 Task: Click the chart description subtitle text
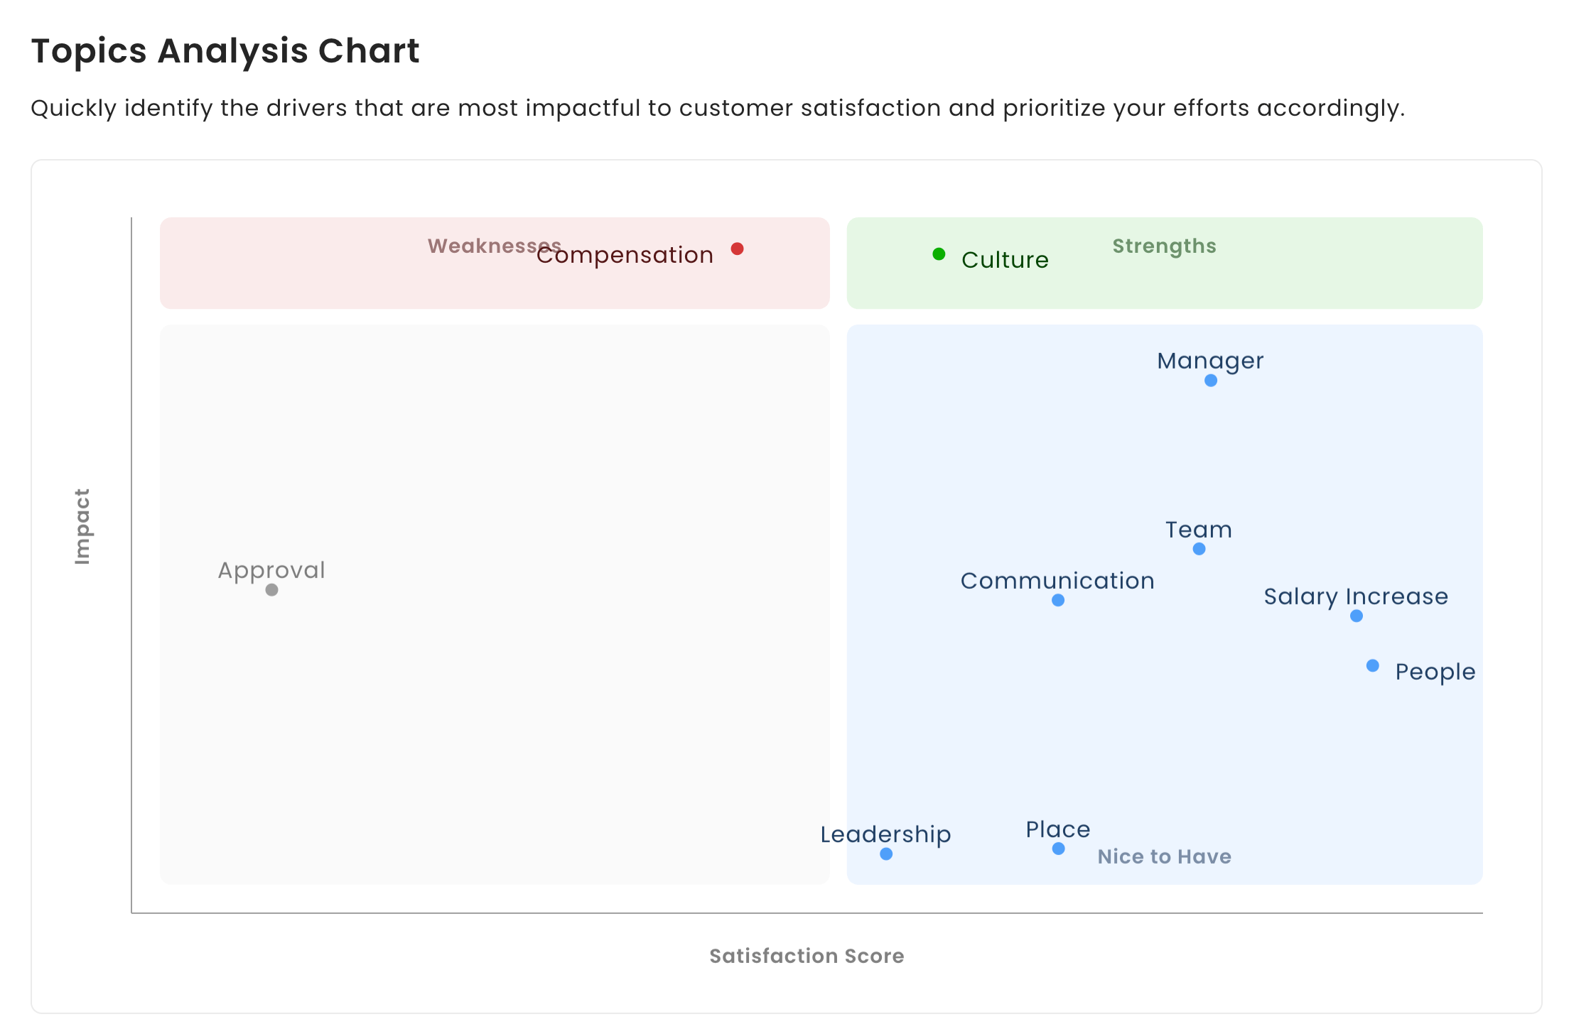(718, 108)
